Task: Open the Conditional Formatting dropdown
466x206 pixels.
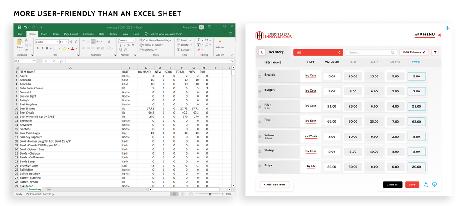Action: pos(155,40)
